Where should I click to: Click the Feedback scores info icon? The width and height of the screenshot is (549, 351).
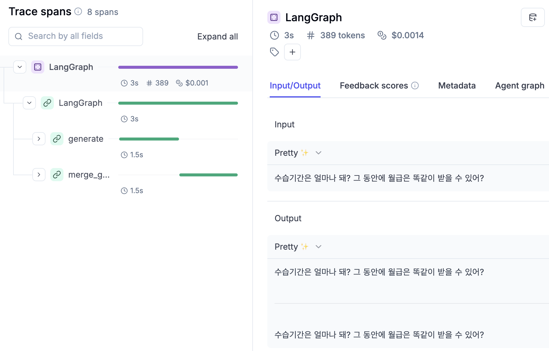point(415,86)
